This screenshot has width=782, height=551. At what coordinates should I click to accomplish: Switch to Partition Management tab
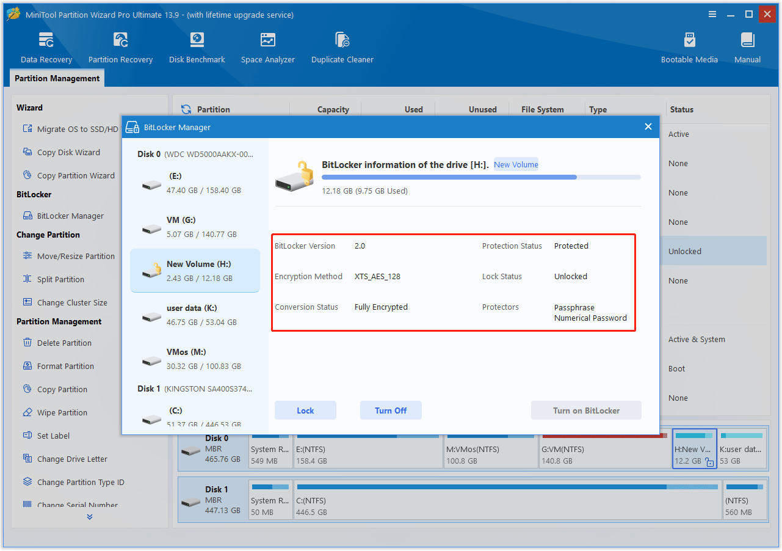click(x=57, y=78)
